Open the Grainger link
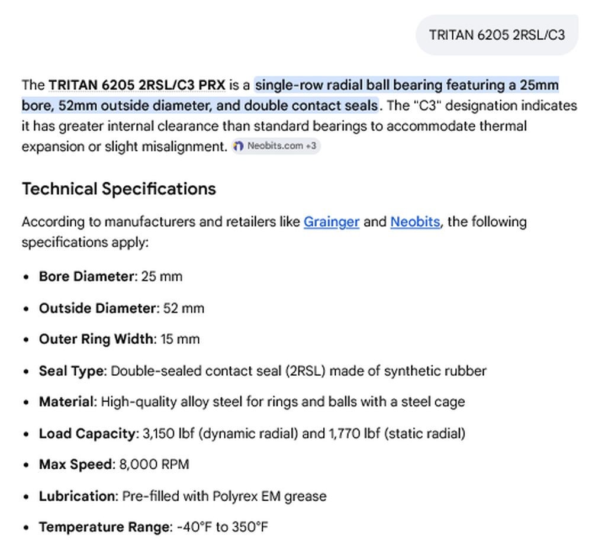Screen dimensions: 592x545 click(331, 222)
